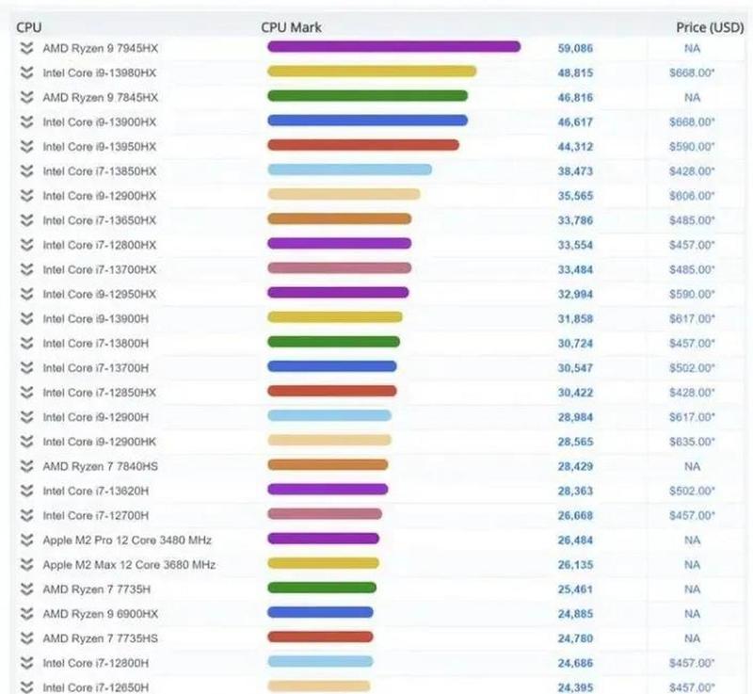
Task: Open the $428.00 price for Intel Core i7-13850HX
Action: (692, 171)
